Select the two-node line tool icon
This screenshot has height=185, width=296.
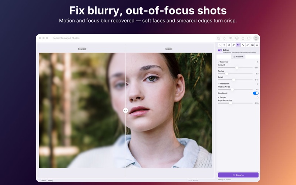[x=243, y=45]
